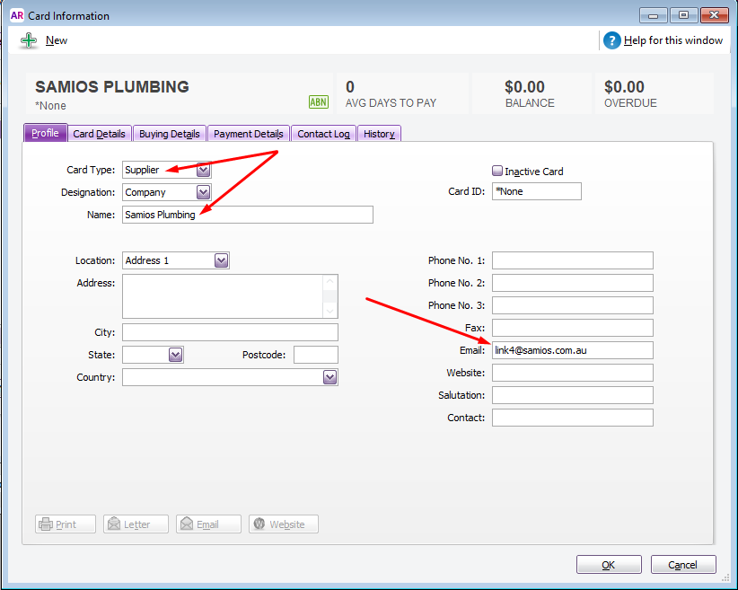This screenshot has width=738, height=590.
Task: Open Help for this window link
Action: click(x=673, y=40)
